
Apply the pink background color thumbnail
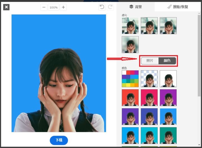click(149, 98)
